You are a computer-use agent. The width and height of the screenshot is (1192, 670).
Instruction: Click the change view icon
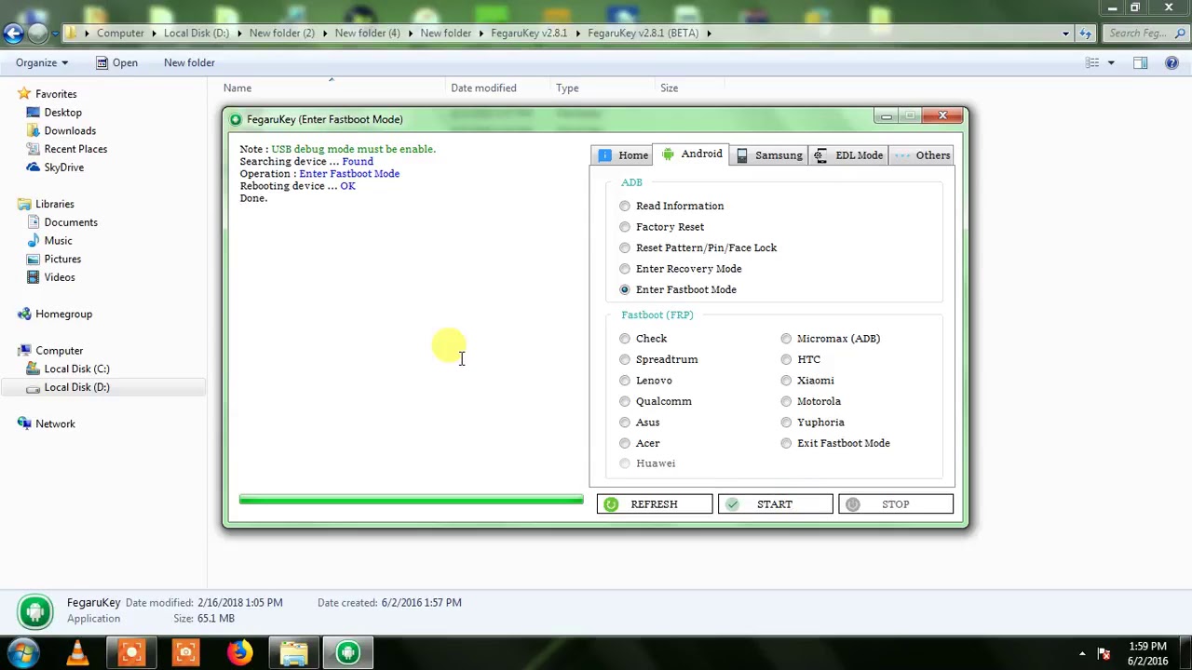1092,62
